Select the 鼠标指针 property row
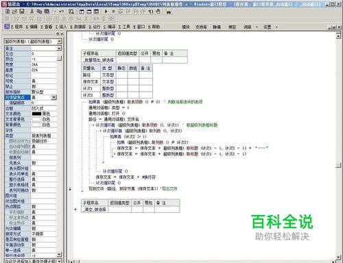This screenshot has width=343, height=263. [x=31, y=92]
